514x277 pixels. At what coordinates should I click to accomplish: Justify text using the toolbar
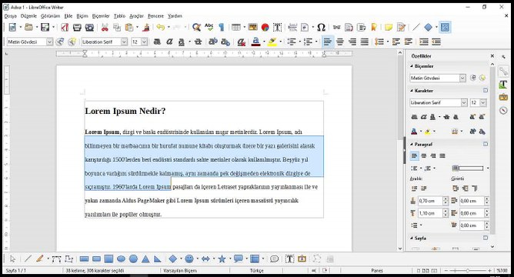pyautogui.click(x=365, y=42)
